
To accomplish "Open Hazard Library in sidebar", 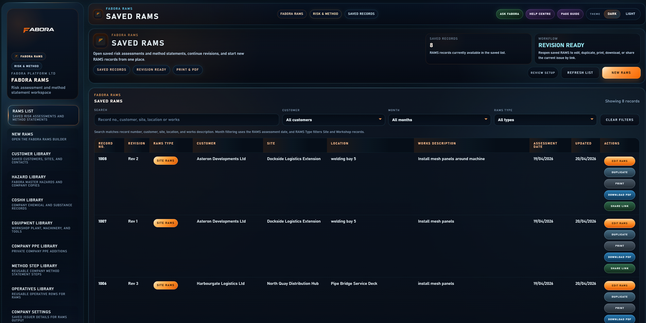I will [43, 181].
